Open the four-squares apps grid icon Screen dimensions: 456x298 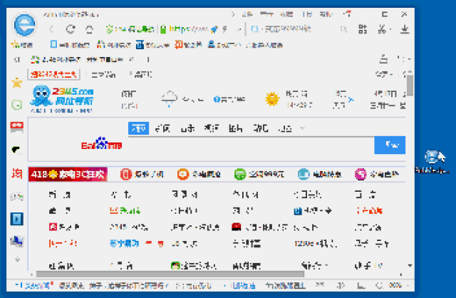pos(363,29)
